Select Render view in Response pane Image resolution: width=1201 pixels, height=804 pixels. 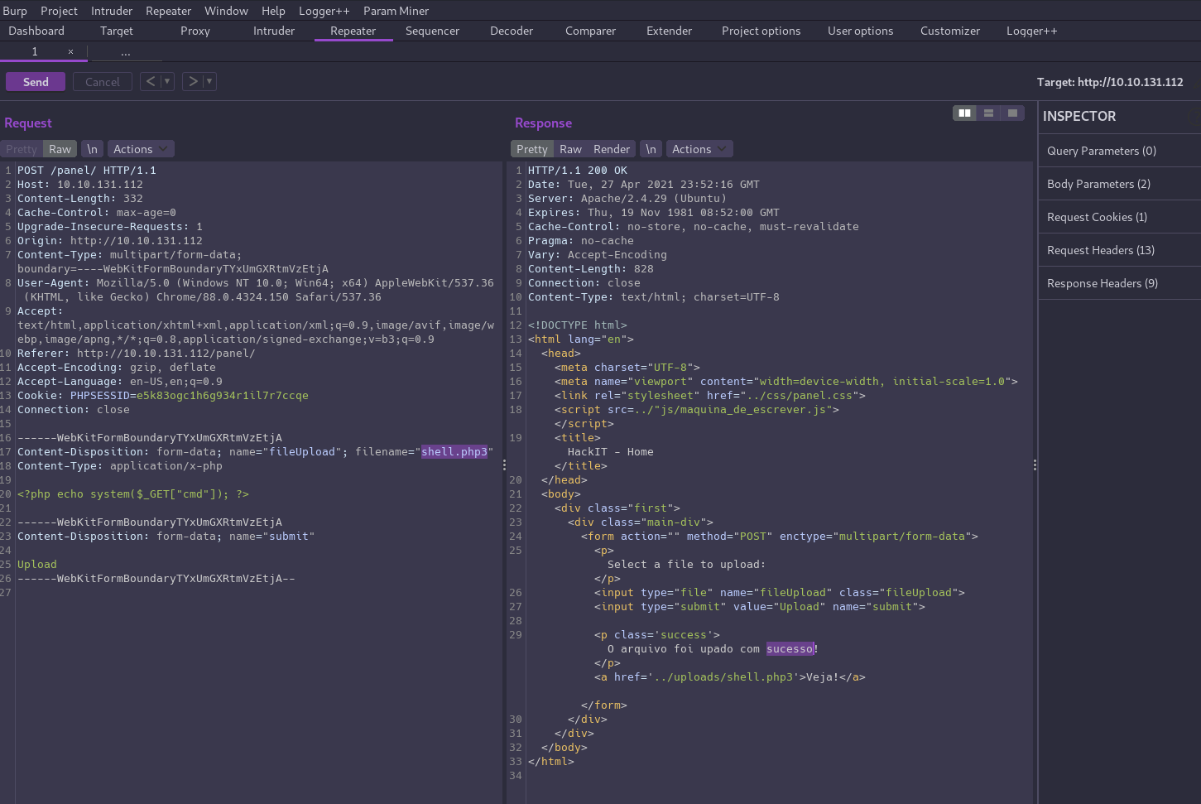click(612, 149)
